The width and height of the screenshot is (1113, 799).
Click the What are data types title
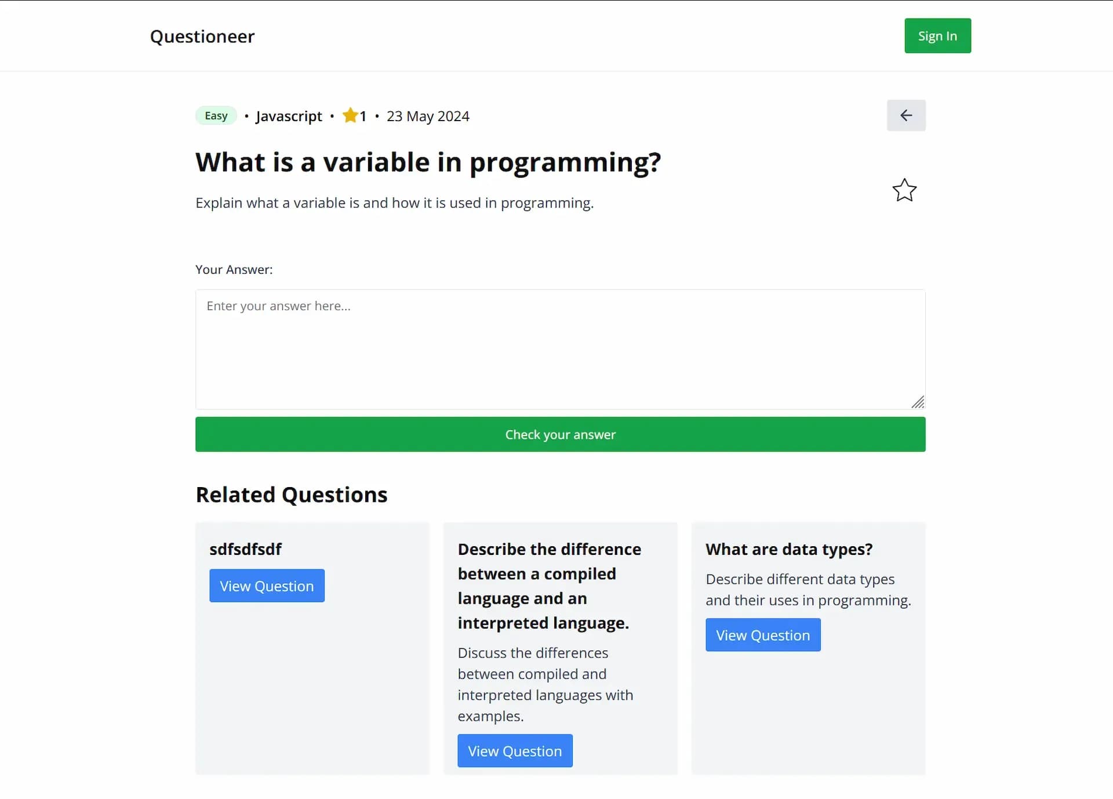click(x=788, y=549)
